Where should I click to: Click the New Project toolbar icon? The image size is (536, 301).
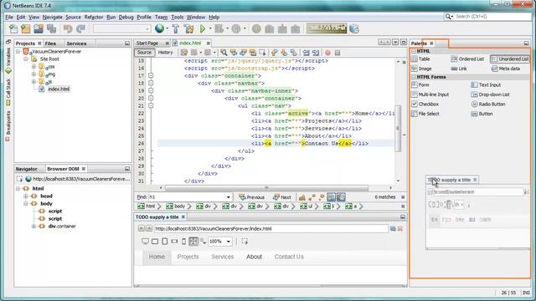pyautogui.click(x=26, y=29)
